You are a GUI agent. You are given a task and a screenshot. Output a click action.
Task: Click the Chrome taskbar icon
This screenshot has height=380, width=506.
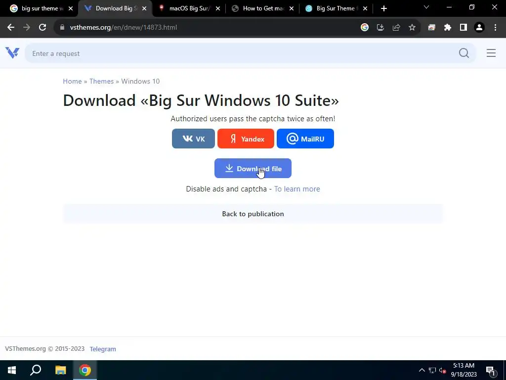[85, 370]
